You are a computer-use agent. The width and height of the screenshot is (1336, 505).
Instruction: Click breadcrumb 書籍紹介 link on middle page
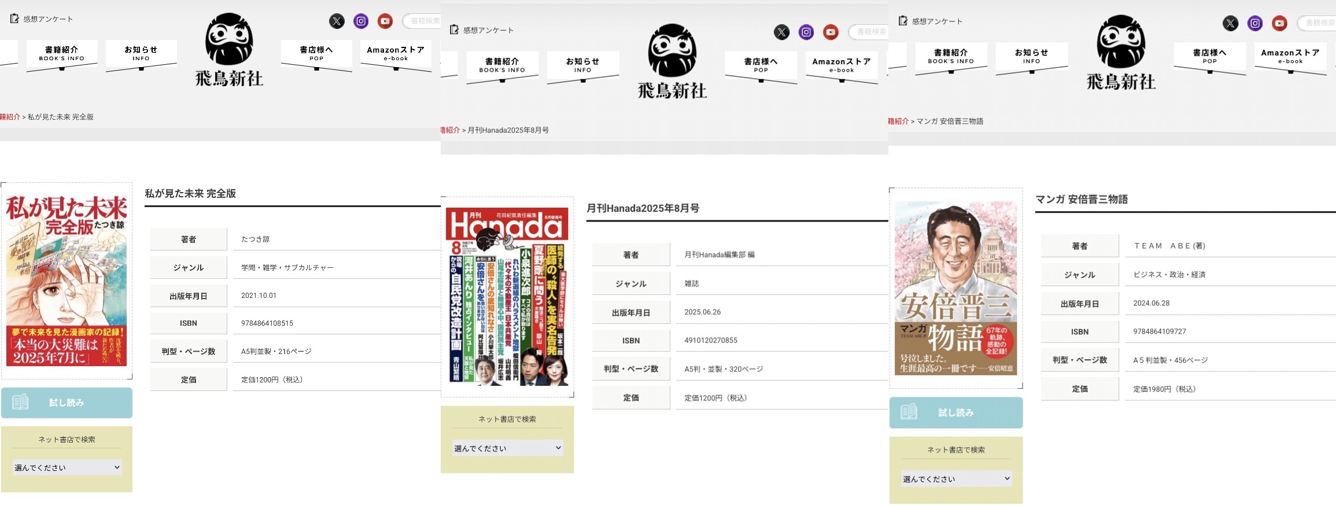tap(451, 130)
